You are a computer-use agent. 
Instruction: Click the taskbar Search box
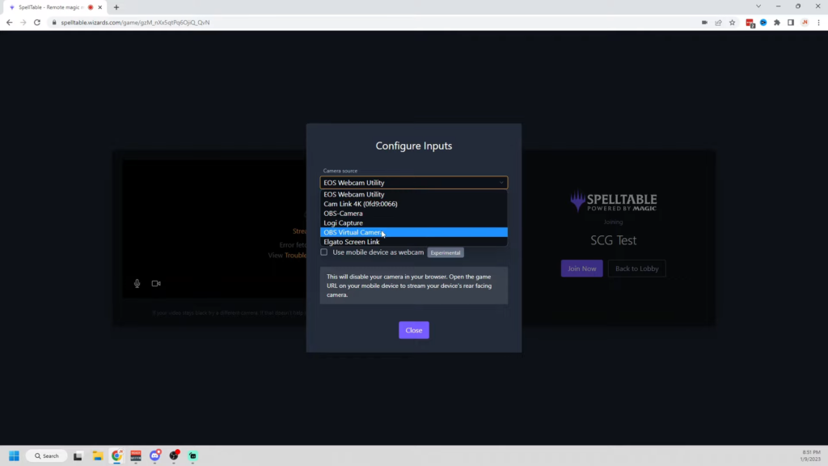47,456
